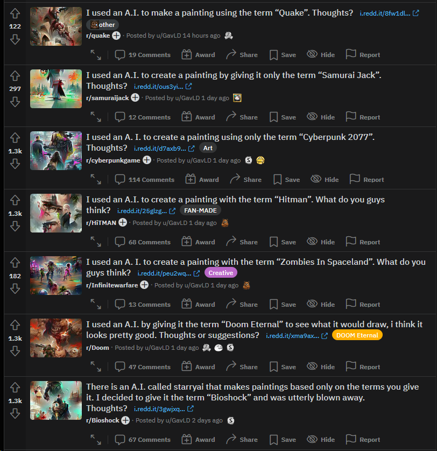Hide the Zombies In Spaceland post
The height and width of the screenshot is (451, 437).
click(321, 304)
